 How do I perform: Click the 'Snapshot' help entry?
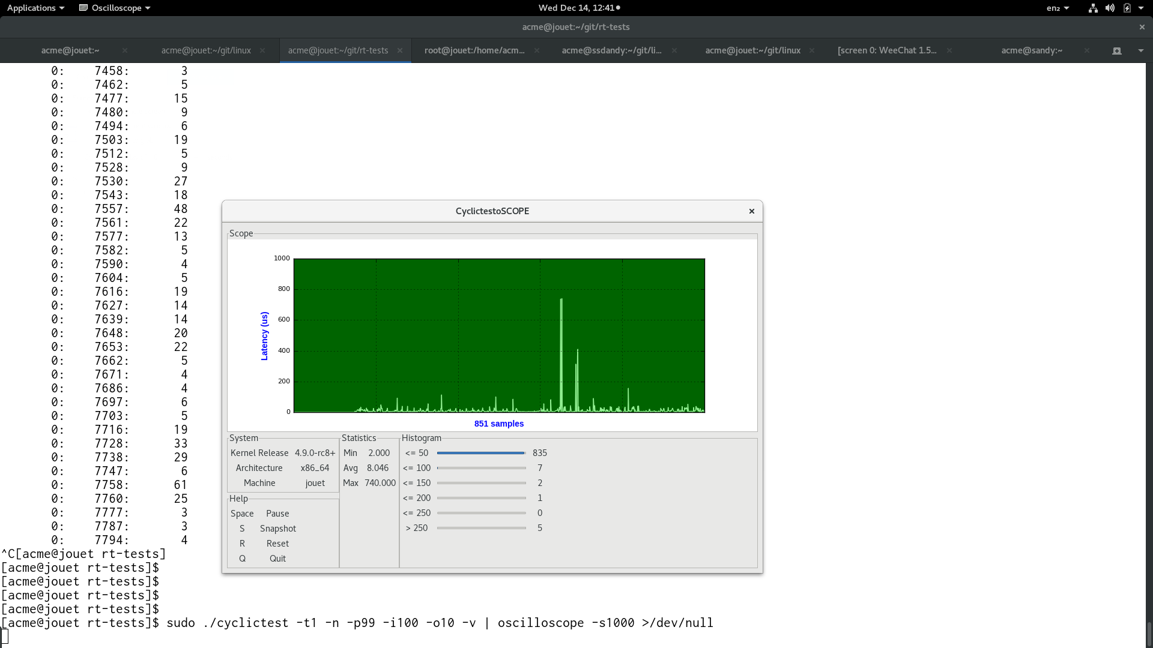pos(278,529)
